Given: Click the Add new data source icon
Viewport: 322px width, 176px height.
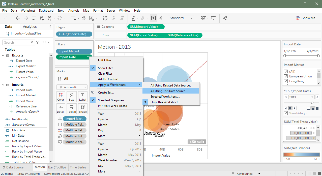Looking at the screenshot, I should click(x=42, y=18).
